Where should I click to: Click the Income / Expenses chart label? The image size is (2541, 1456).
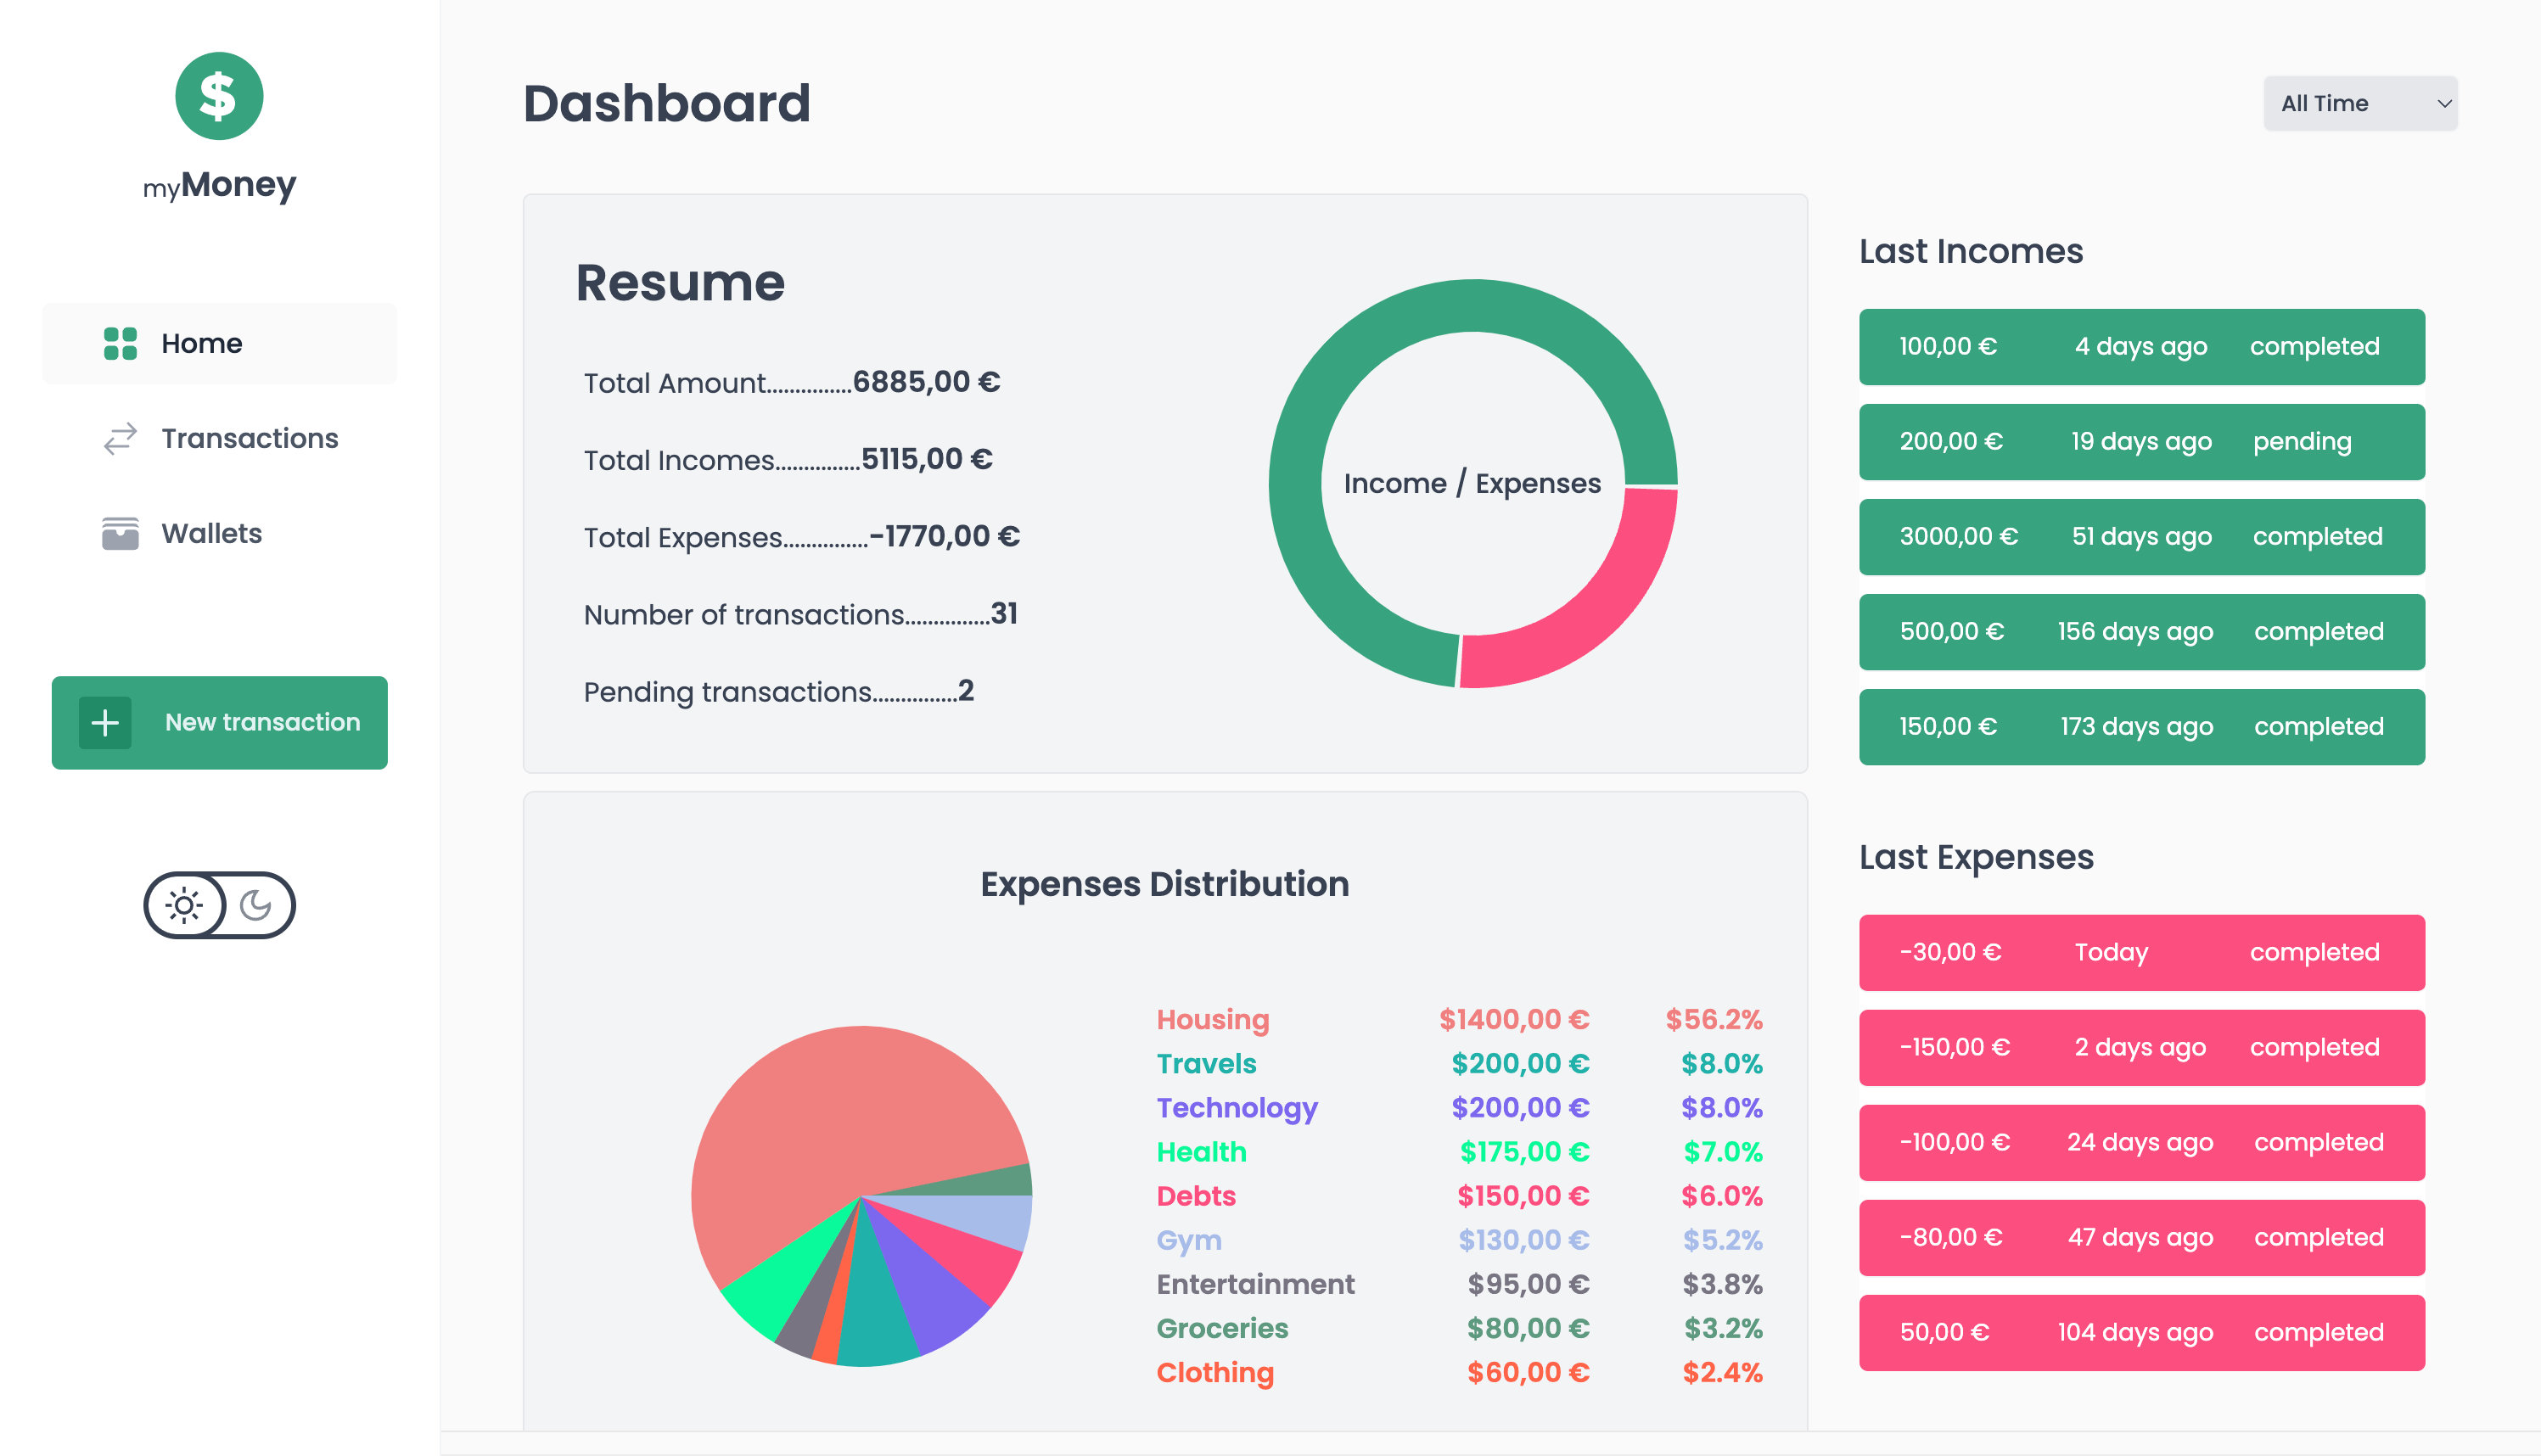tap(1472, 484)
